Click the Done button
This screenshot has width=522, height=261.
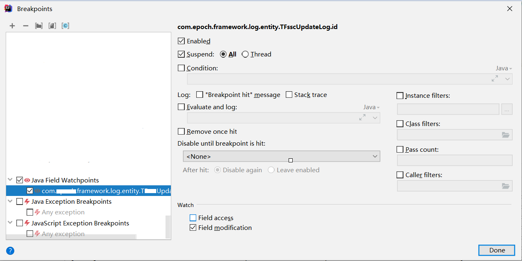pyautogui.click(x=497, y=250)
